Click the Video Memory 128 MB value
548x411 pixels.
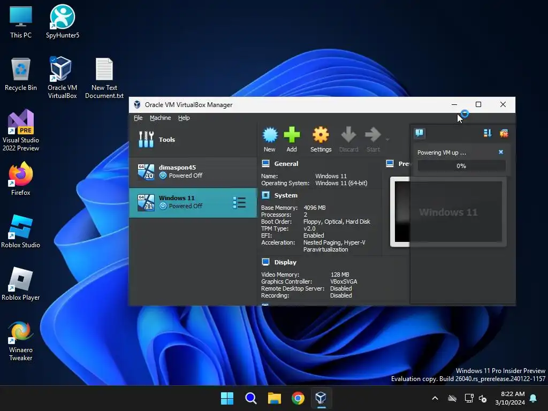click(340, 275)
